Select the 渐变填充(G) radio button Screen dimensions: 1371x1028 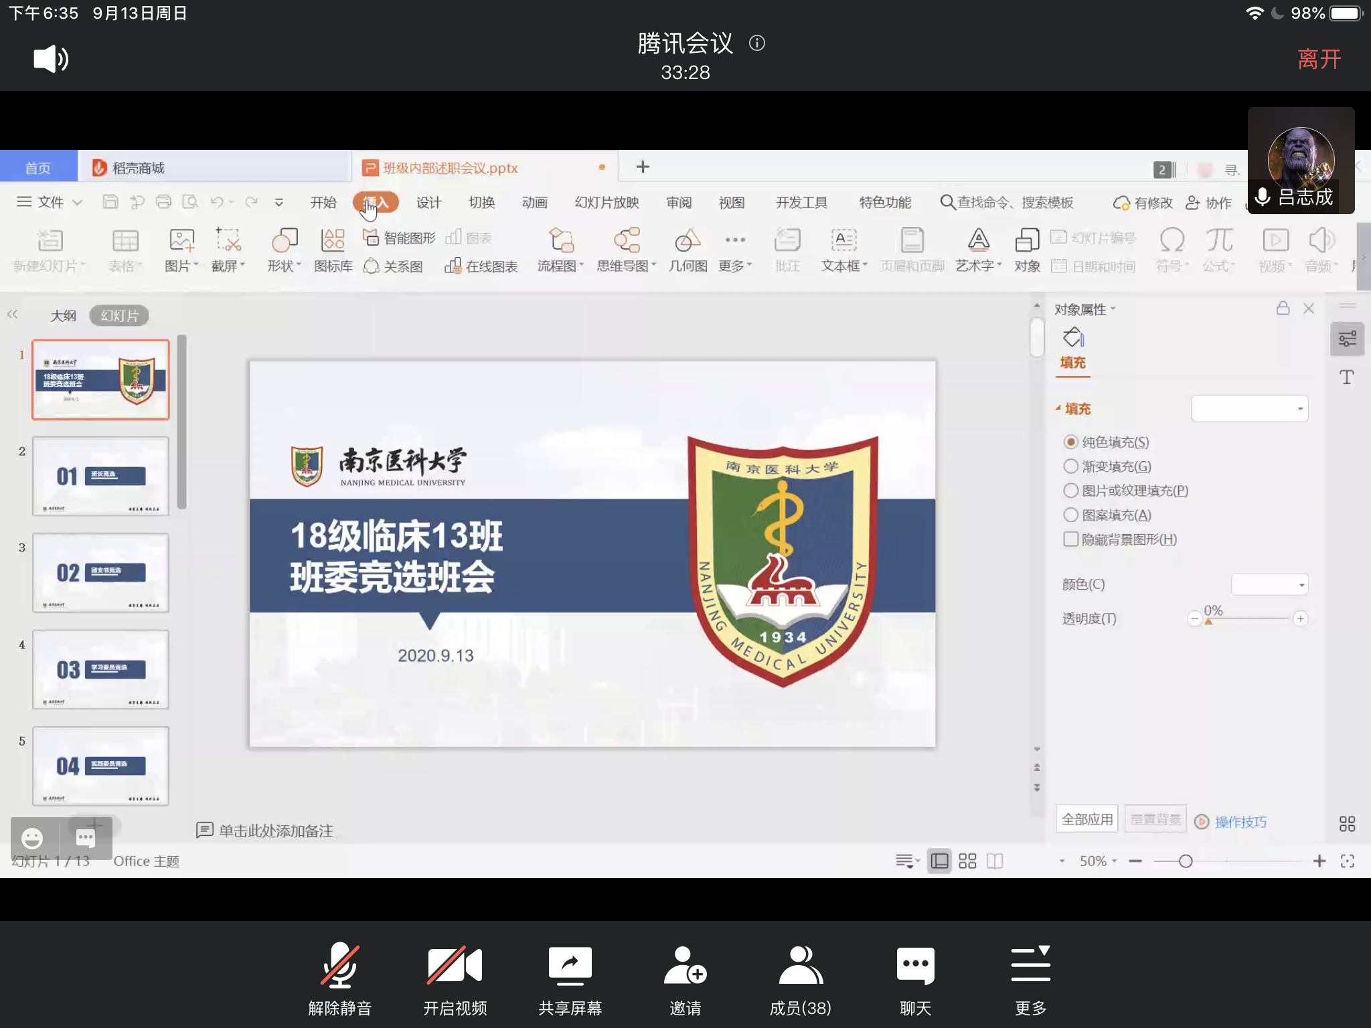(1070, 466)
